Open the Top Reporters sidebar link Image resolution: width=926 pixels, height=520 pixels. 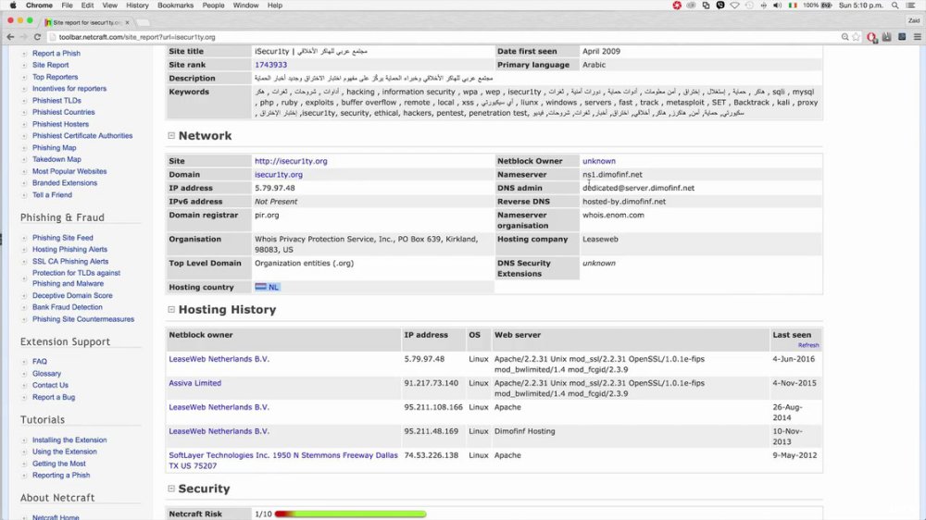(55, 77)
